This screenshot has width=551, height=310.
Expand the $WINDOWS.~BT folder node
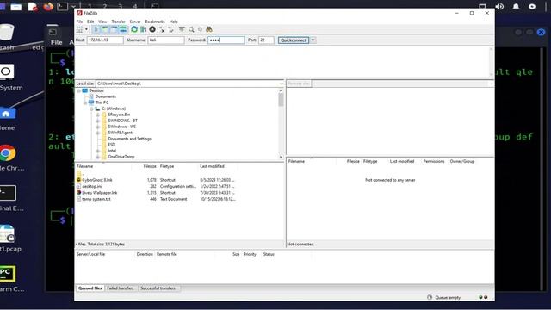pyautogui.click(x=97, y=121)
